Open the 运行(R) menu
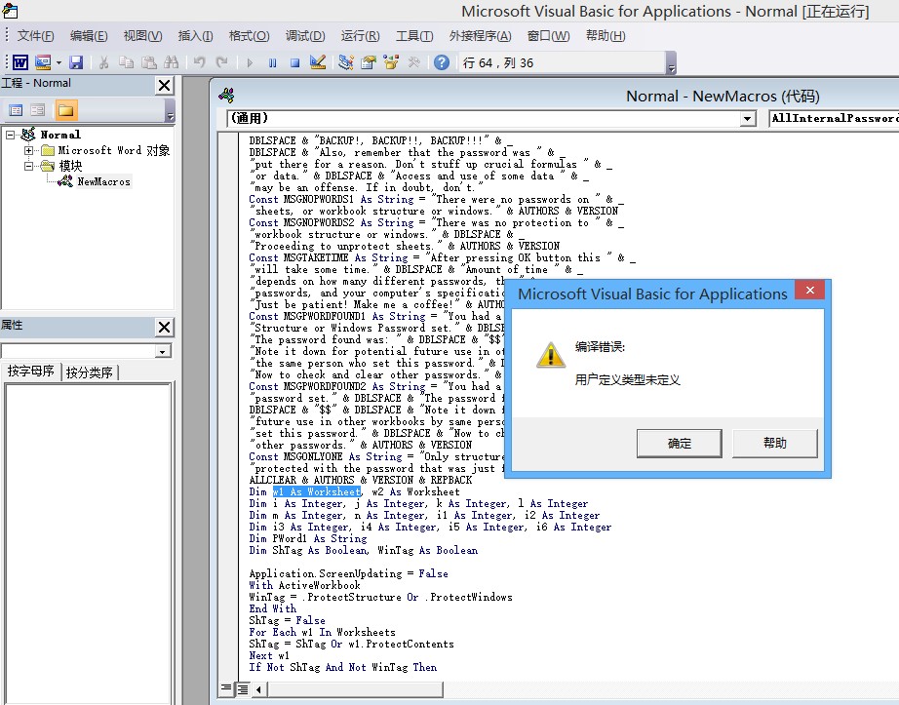The image size is (899, 705). [360, 35]
